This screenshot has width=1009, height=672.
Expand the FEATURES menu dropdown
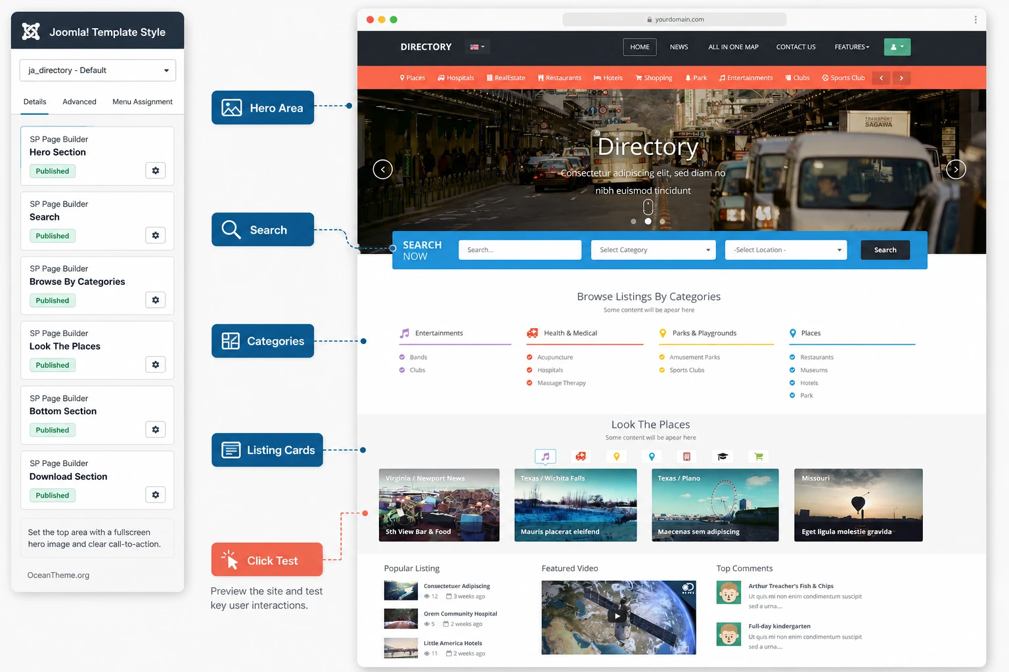(x=852, y=47)
